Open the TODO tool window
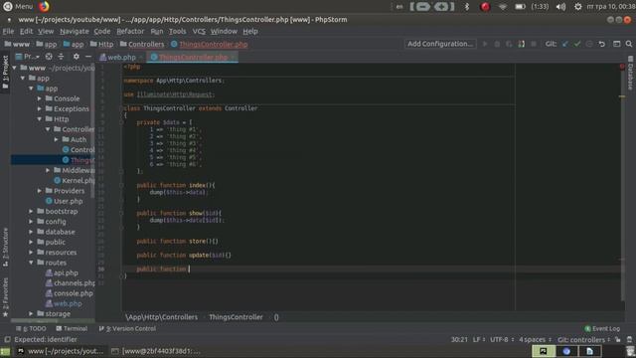This screenshot has width=636, height=358. 31,328
